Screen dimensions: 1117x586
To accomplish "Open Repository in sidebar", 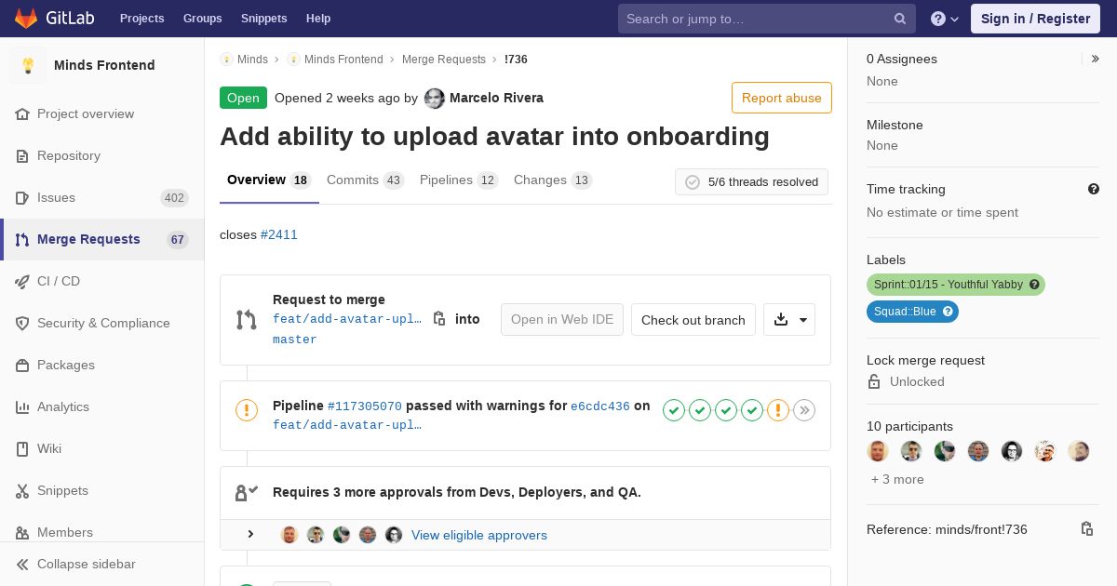I will pyautogui.click(x=102, y=155).
